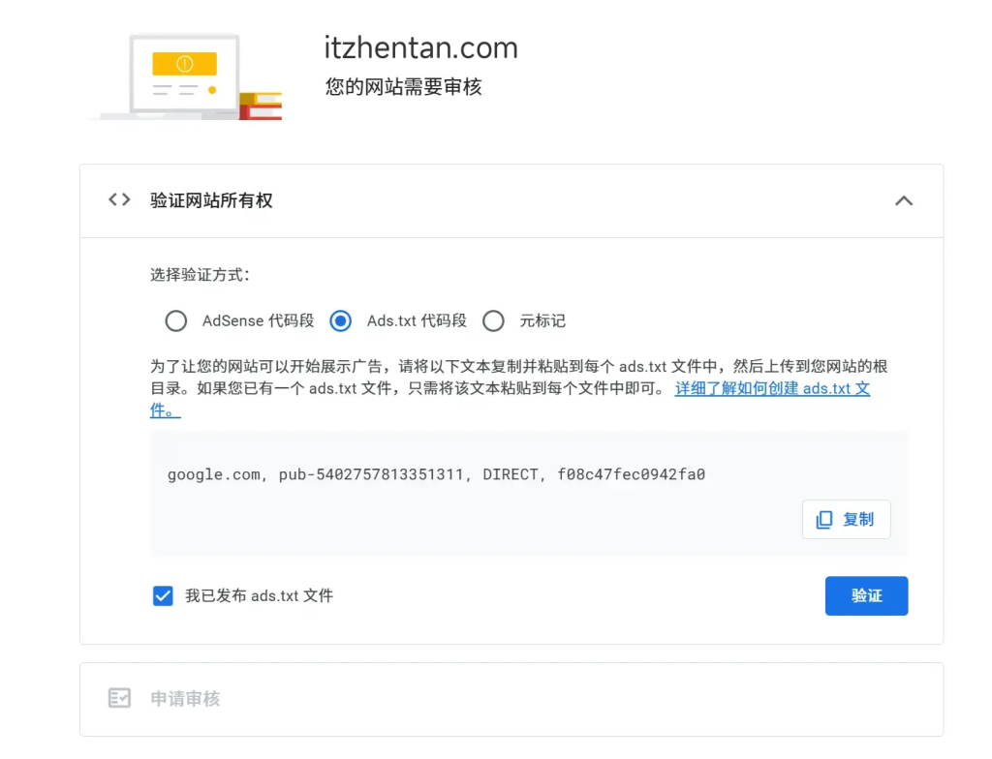Click the 验证网站所有权 heading text
The image size is (992, 759).
click(x=211, y=200)
